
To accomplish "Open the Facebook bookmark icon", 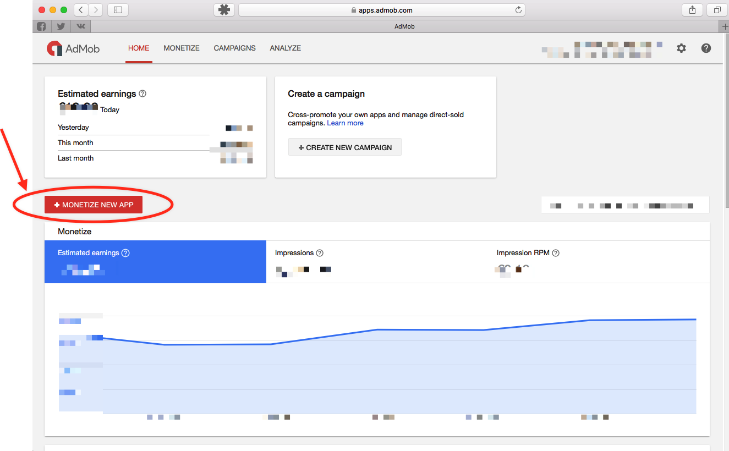I will [41, 26].
